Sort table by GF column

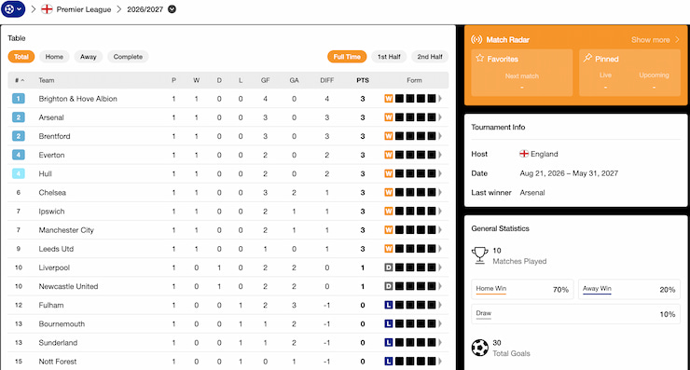pos(266,80)
